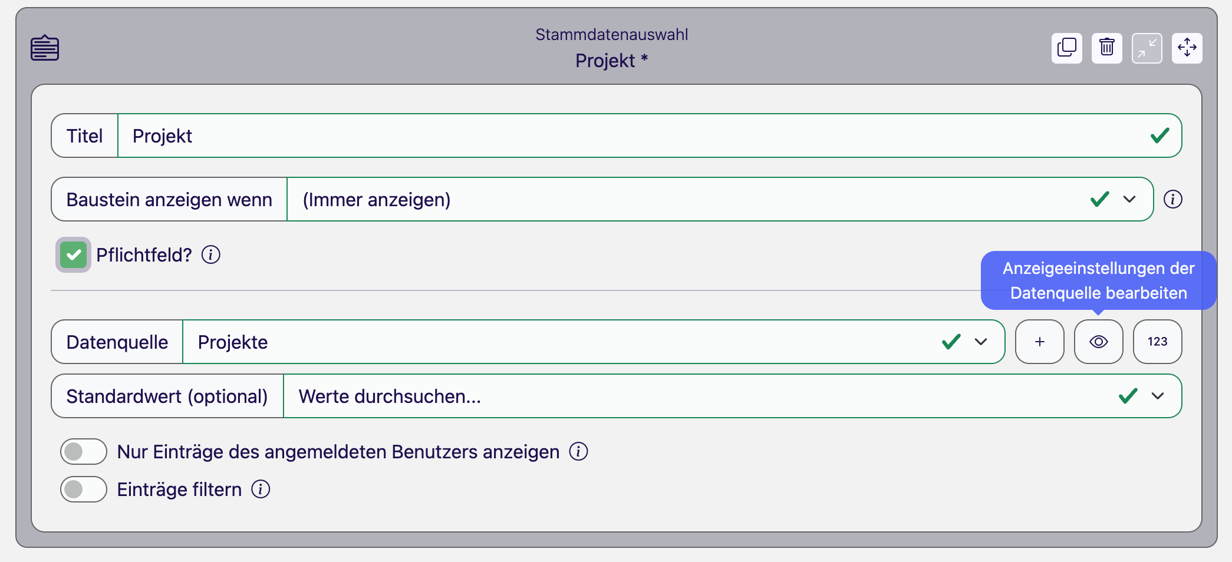Image resolution: width=1232 pixels, height=562 pixels.
Task: Open info for Baustein anzeigen wenn
Action: [1172, 199]
